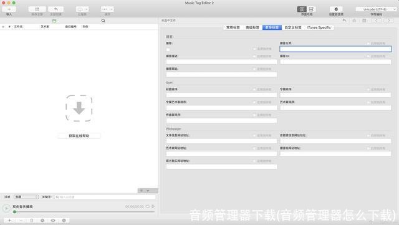Select the green folder view icon

(x=54, y=21)
